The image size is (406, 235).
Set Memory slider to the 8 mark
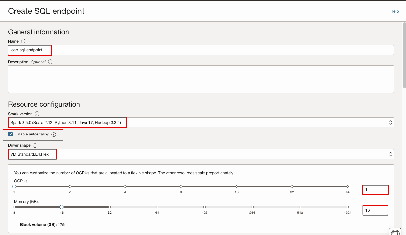(x=14, y=207)
